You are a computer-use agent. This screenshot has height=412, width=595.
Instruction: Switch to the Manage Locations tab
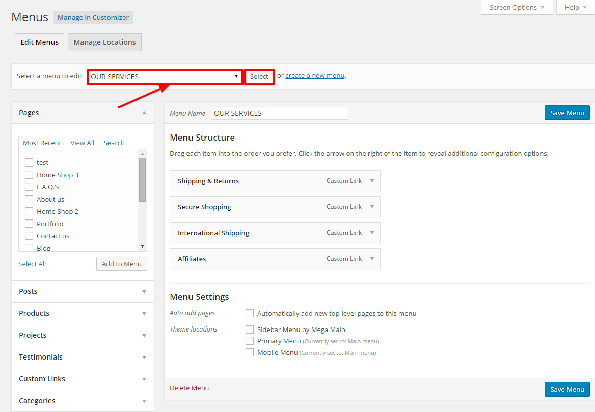(x=104, y=42)
